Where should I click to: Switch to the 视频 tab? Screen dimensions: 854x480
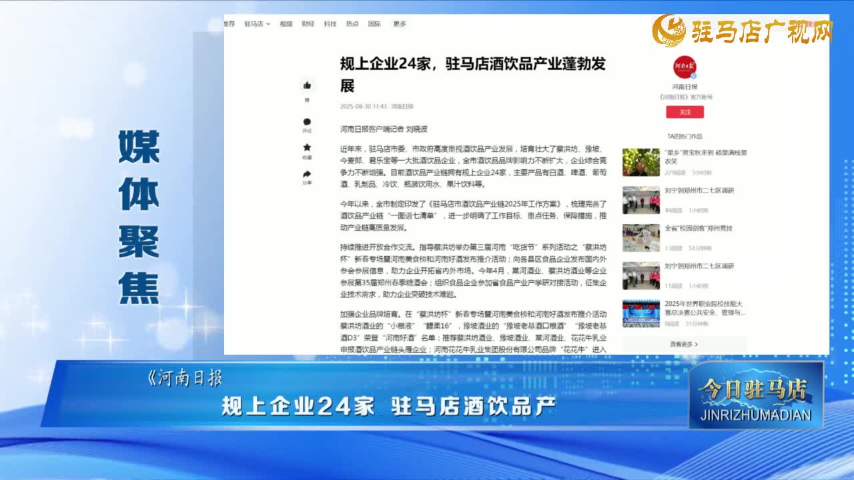[x=286, y=24]
